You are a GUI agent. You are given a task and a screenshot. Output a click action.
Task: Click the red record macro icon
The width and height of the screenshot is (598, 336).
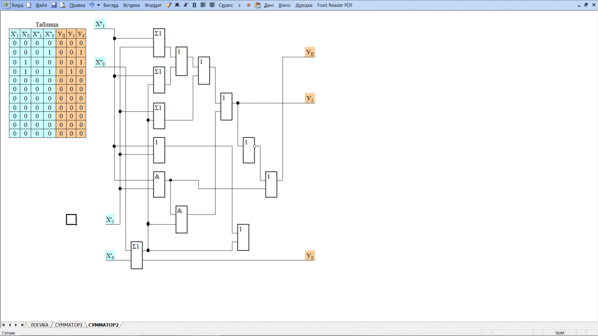pyautogui.click(x=248, y=5)
